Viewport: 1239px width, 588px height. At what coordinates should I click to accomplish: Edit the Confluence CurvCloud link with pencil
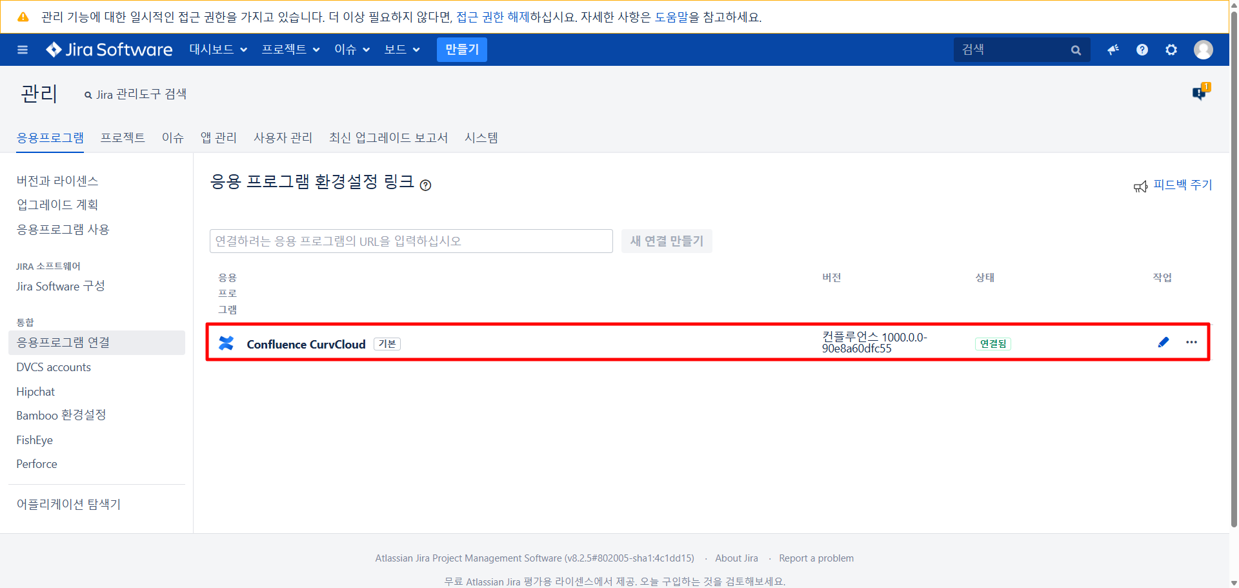(x=1163, y=342)
